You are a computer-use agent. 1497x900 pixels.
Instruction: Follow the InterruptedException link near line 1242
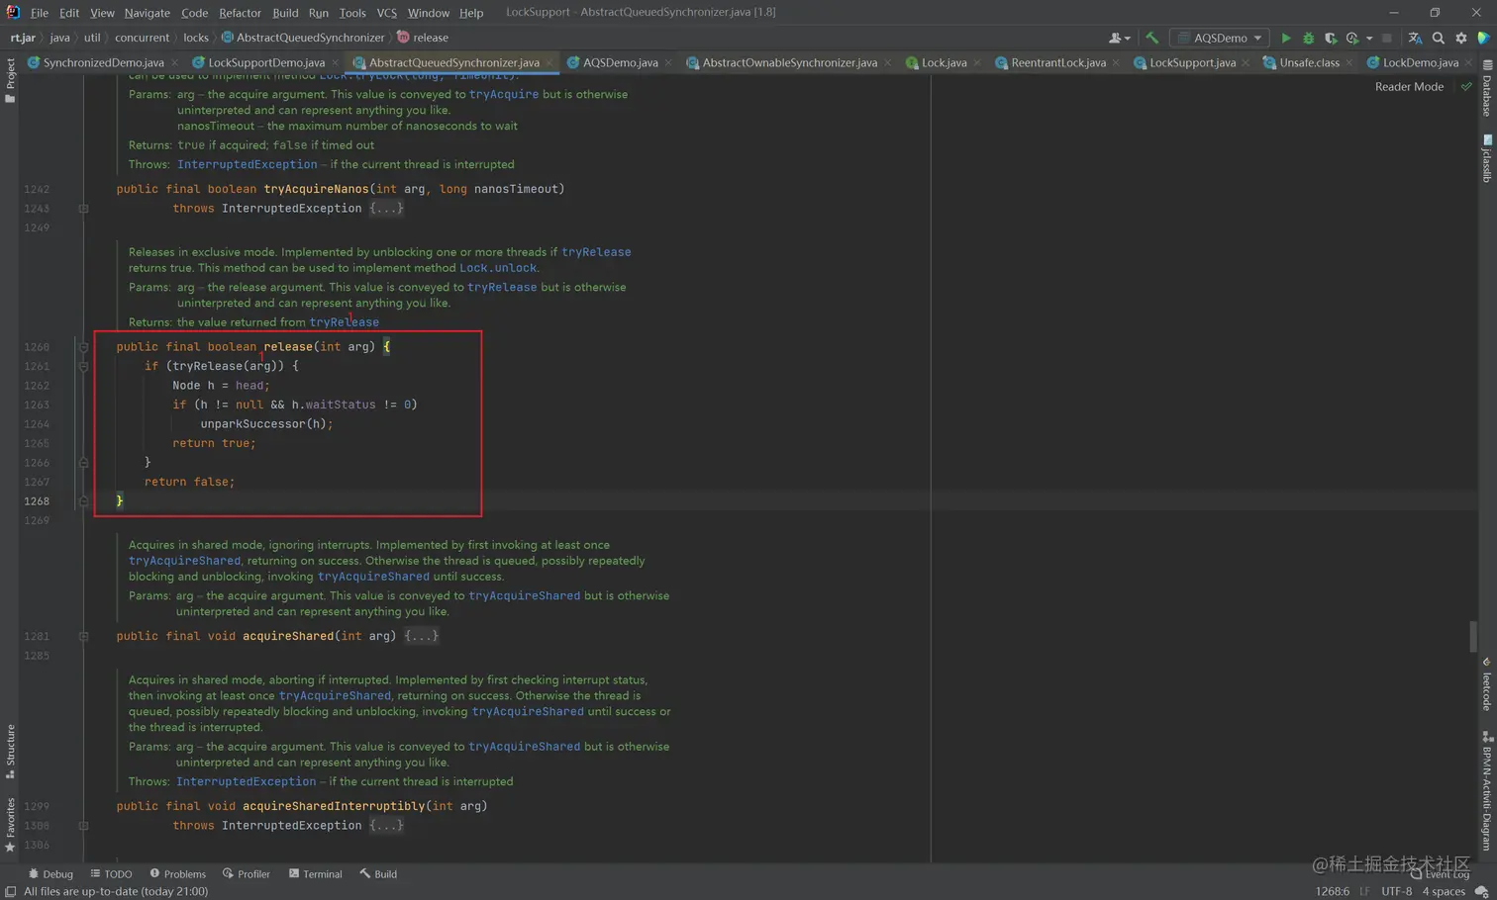[248, 165]
